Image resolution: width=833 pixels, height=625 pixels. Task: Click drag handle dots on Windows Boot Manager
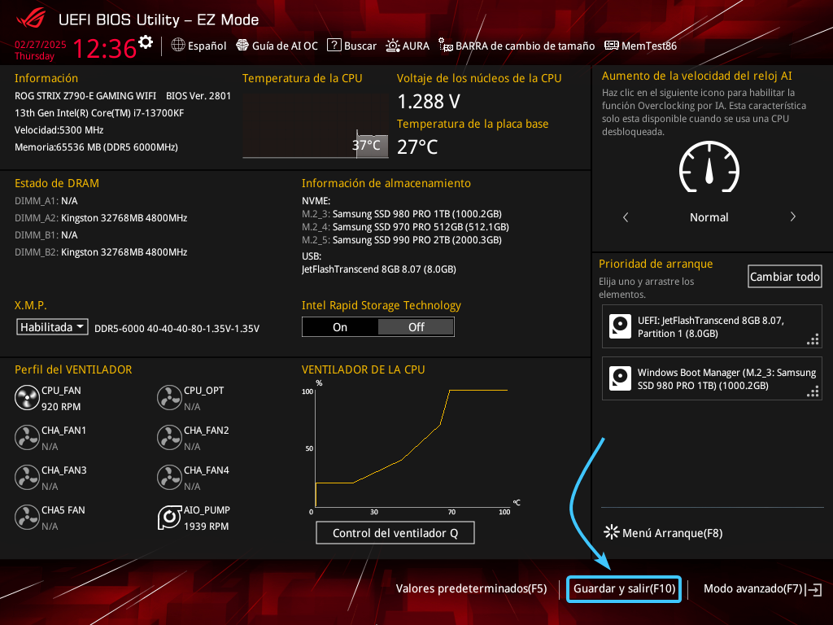pos(813,391)
